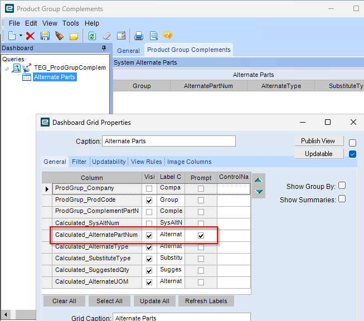Image resolution: width=364 pixels, height=321 pixels.
Task: Enable the Show Group By checkbox
Action: pos(342,186)
